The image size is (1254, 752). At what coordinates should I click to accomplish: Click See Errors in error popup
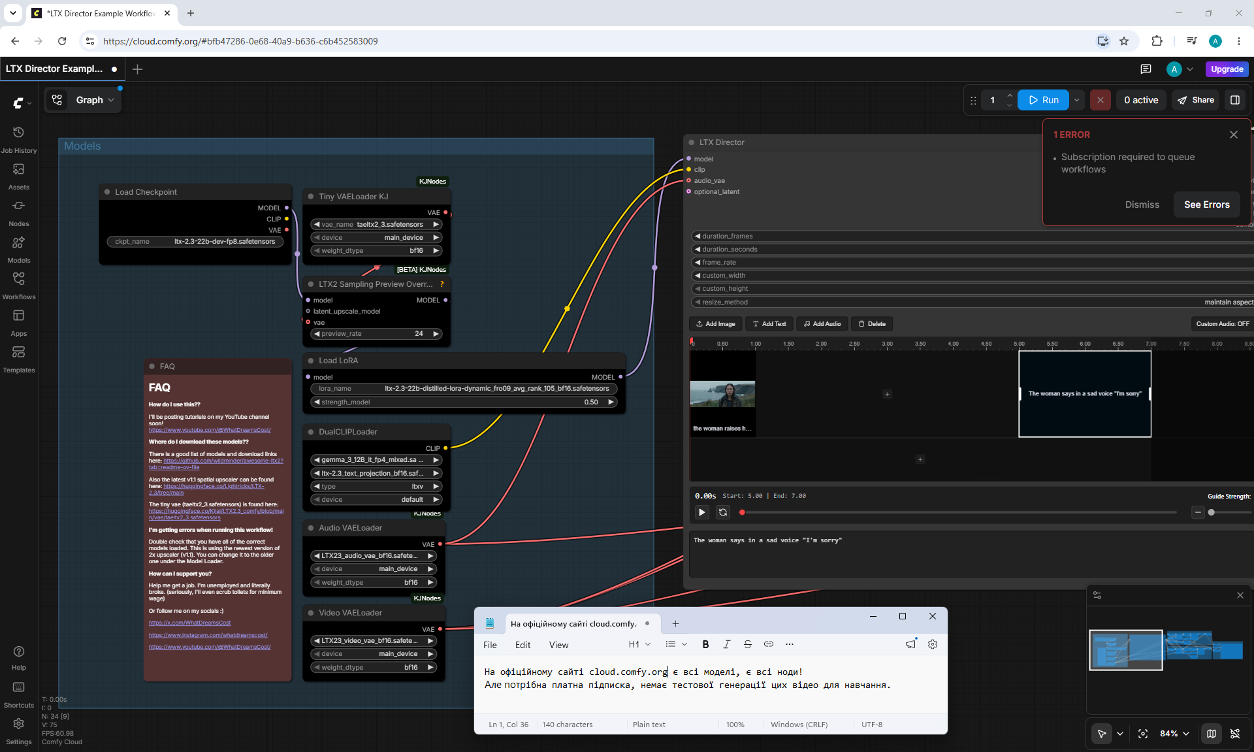point(1207,204)
